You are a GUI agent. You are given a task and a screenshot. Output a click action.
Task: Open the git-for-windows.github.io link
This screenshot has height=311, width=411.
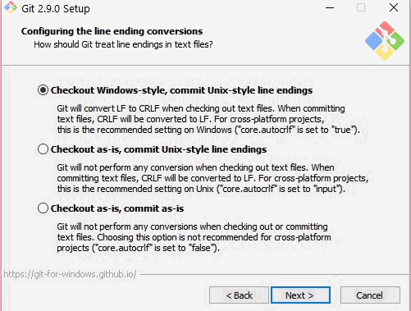tap(70, 274)
